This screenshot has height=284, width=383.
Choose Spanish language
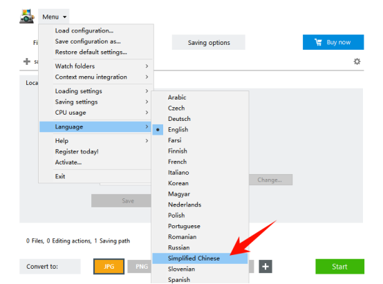click(200, 279)
